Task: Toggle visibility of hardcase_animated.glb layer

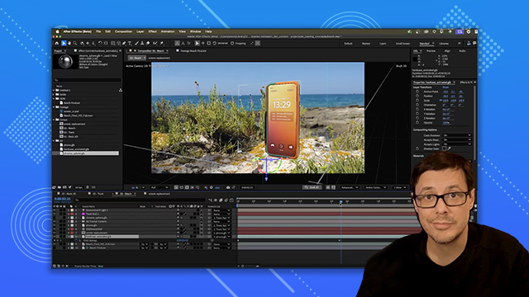Action: coord(54,237)
